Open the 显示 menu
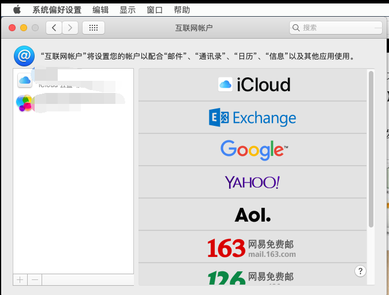389x295 pixels. point(128,10)
